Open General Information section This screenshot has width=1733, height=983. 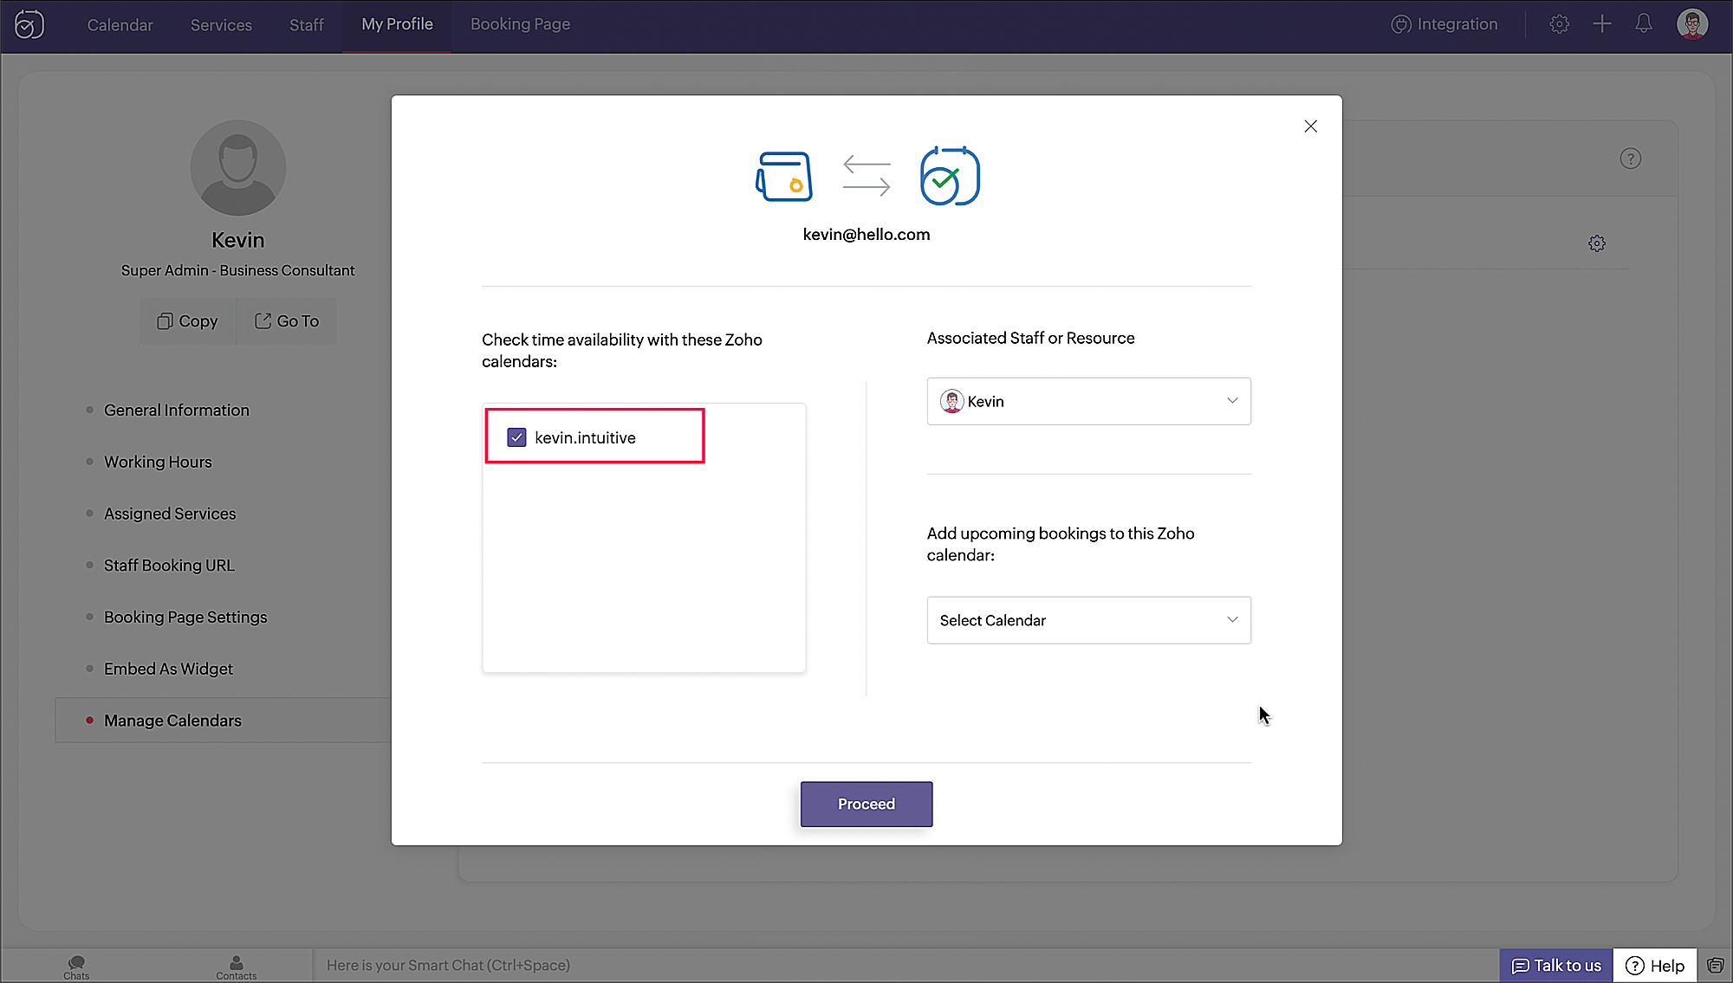click(x=176, y=410)
